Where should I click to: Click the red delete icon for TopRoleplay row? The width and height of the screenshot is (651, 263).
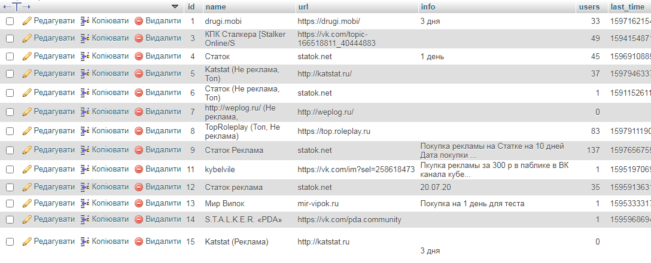(139, 131)
